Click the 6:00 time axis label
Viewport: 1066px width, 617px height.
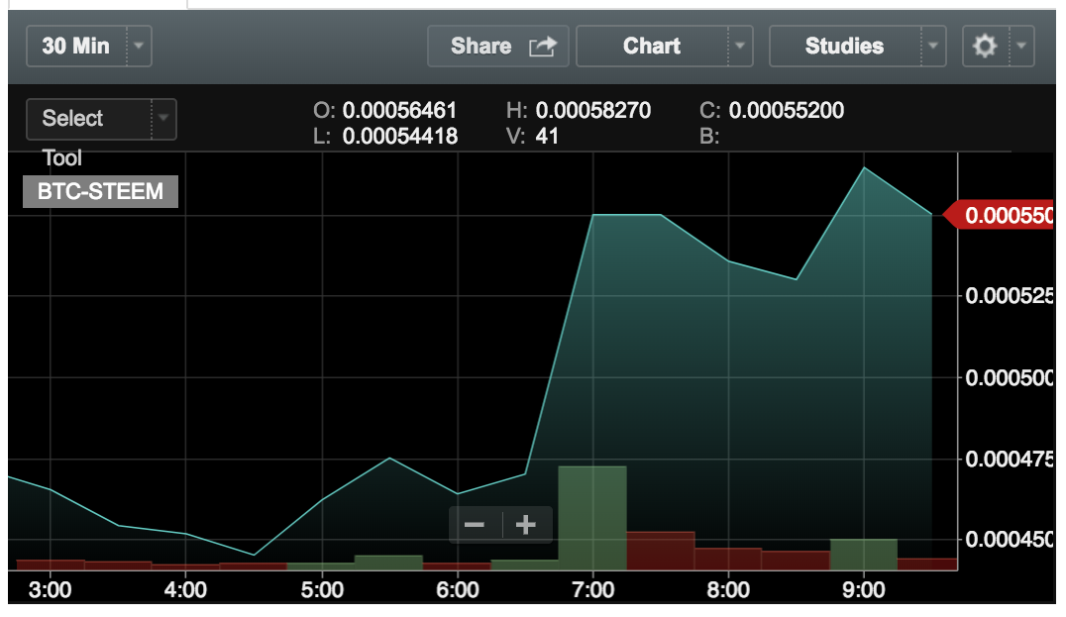pos(457,589)
